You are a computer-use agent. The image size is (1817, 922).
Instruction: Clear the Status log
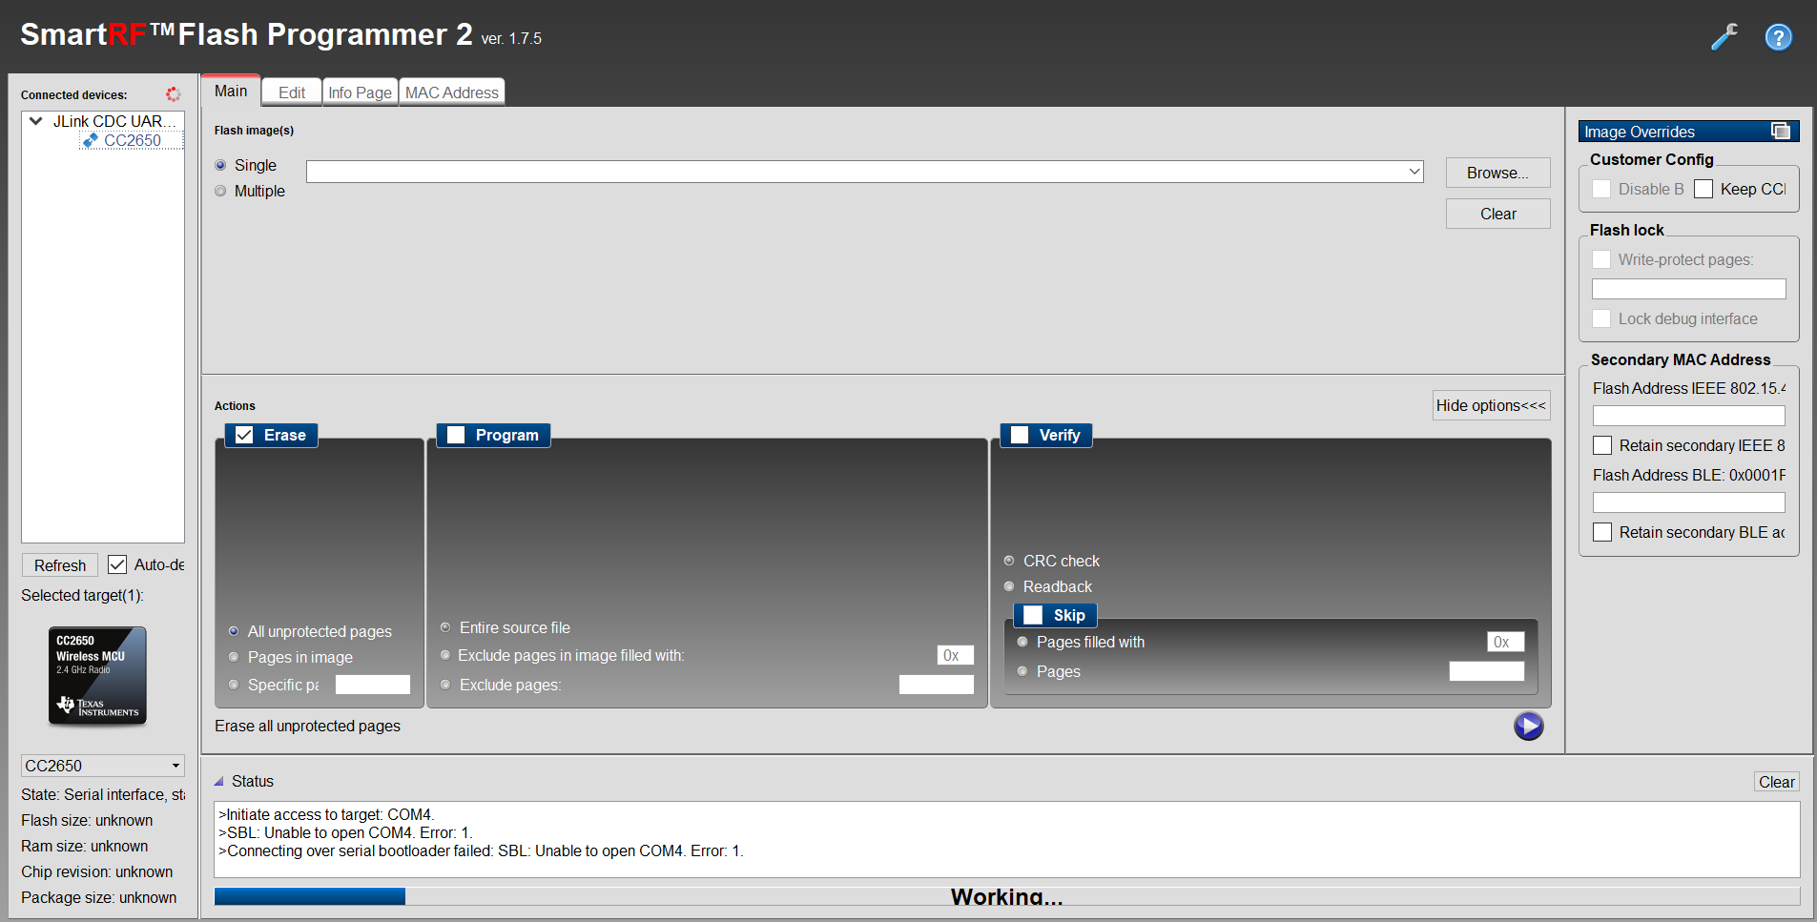click(1777, 782)
